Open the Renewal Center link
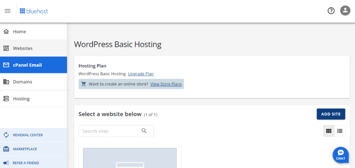355x168 pixels. coord(34,135)
